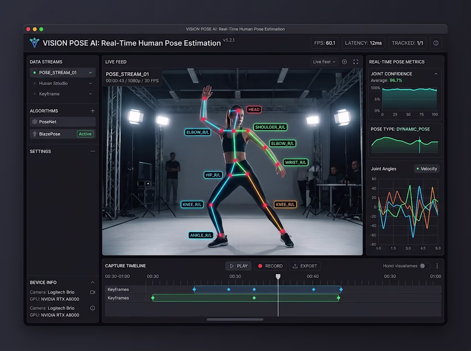Image resolution: width=471 pixels, height=351 pixels.
Task: Click the ANKLE_R/L joint label
Action: tap(201, 235)
